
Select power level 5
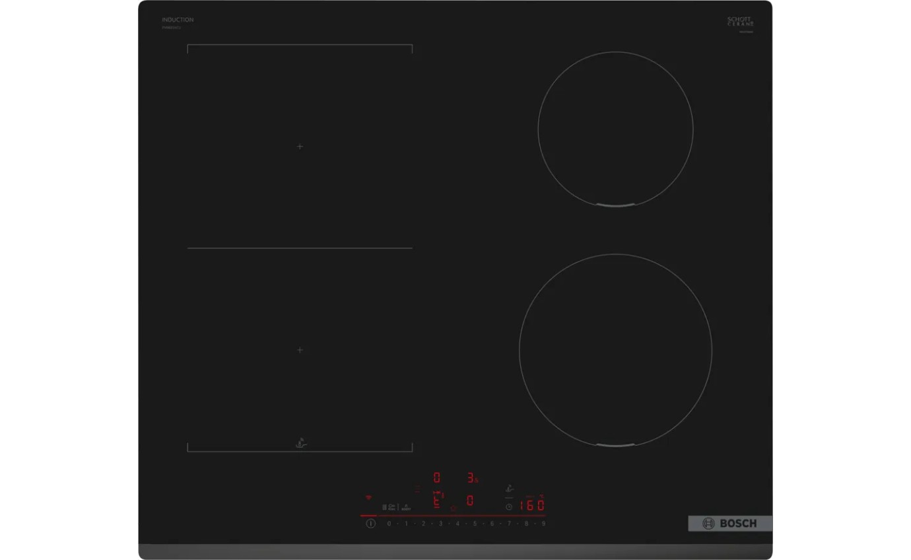pyautogui.click(x=475, y=524)
